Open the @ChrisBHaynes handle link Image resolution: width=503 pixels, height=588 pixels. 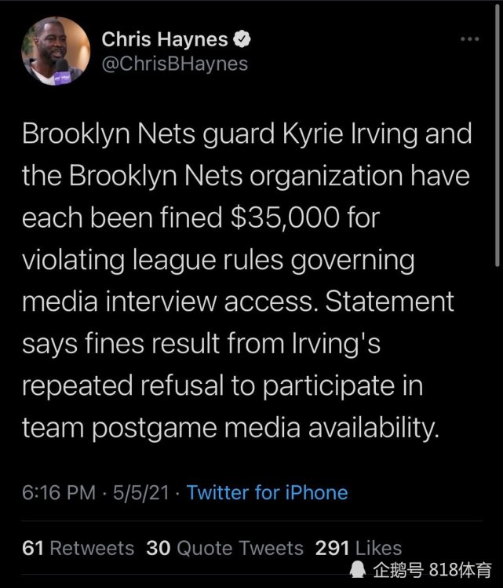tap(175, 64)
